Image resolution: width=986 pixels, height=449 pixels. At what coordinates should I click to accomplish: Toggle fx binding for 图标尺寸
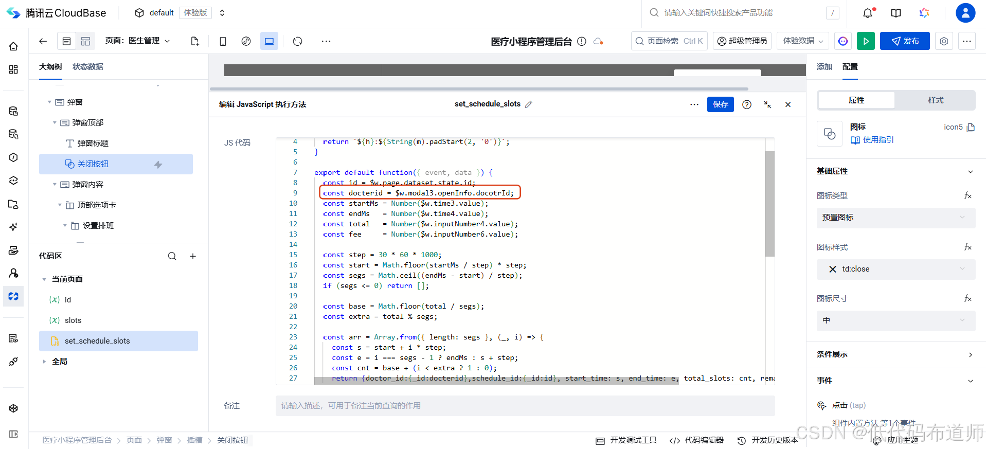967,298
